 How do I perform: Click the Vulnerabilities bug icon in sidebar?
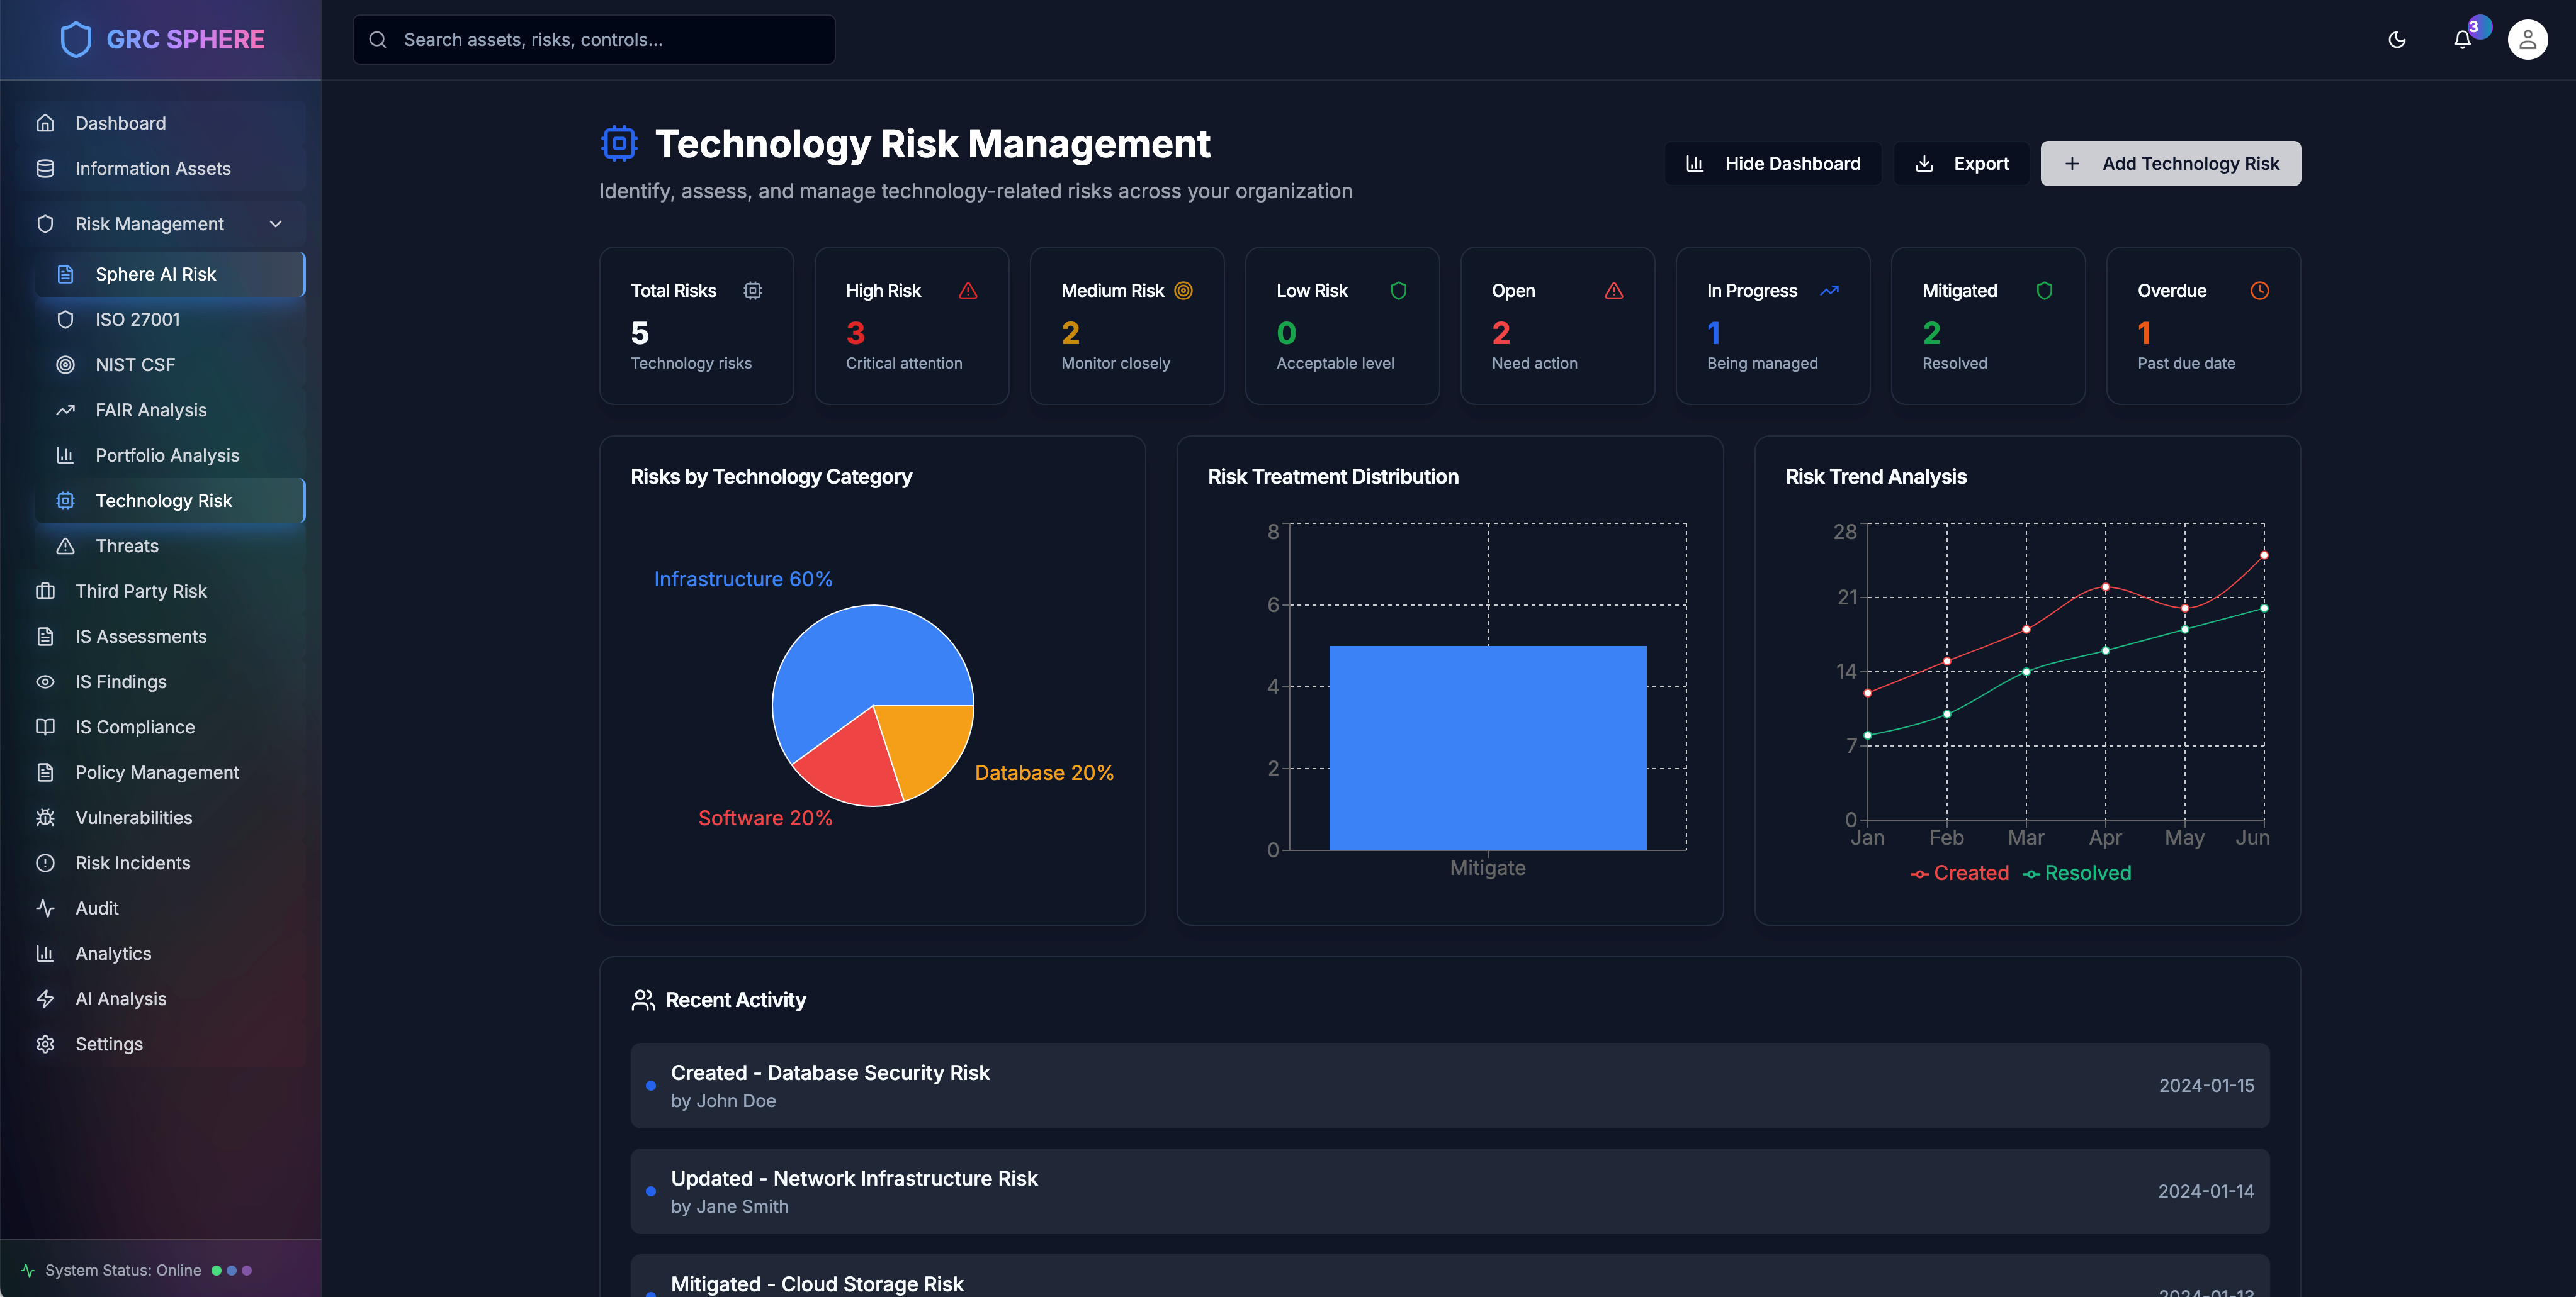tap(45, 817)
